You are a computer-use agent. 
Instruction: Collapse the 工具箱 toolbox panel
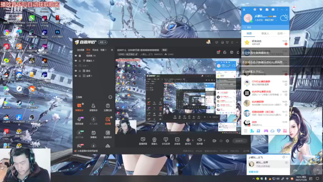click(x=110, y=97)
